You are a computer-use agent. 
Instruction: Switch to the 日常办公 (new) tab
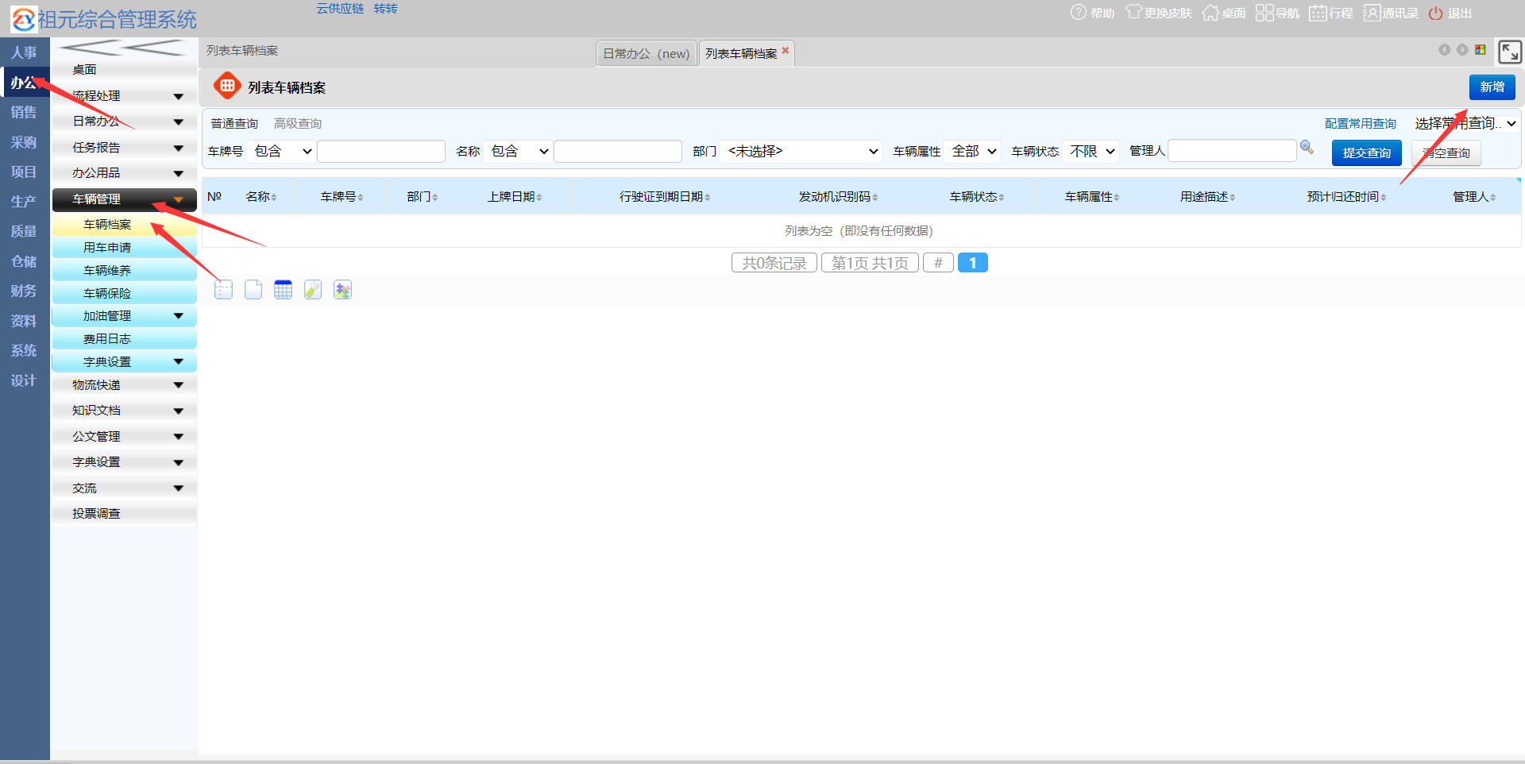coord(646,54)
